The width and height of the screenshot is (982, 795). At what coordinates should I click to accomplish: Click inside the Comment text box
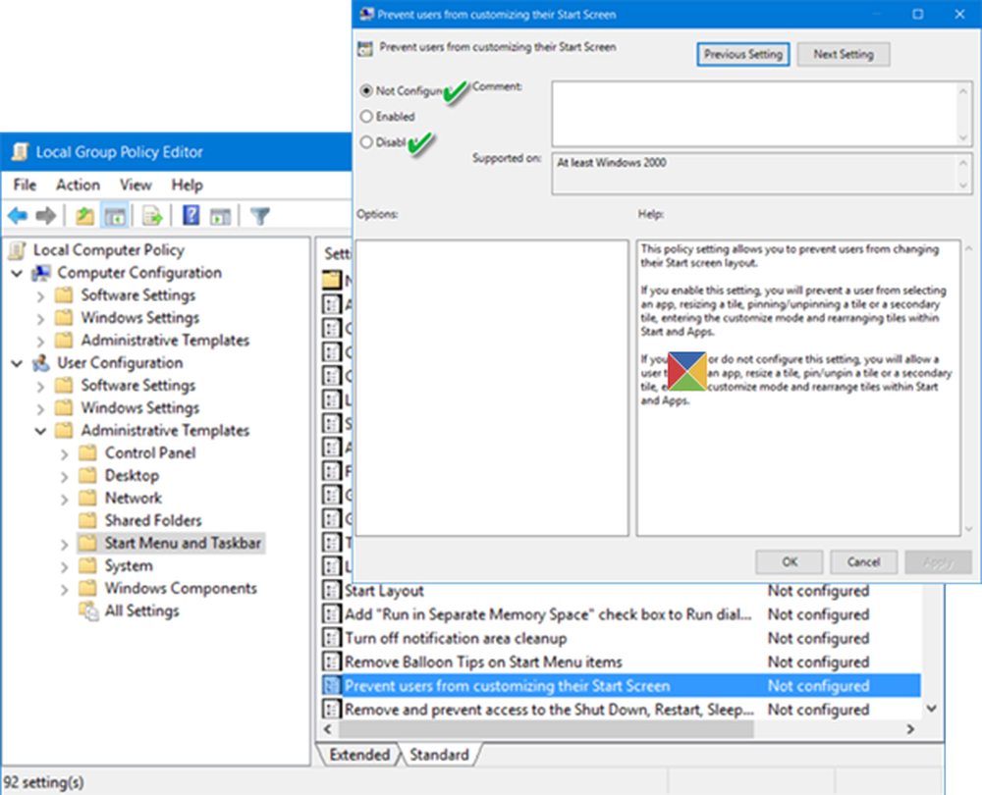pyautogui.click(x=754, y=113)
